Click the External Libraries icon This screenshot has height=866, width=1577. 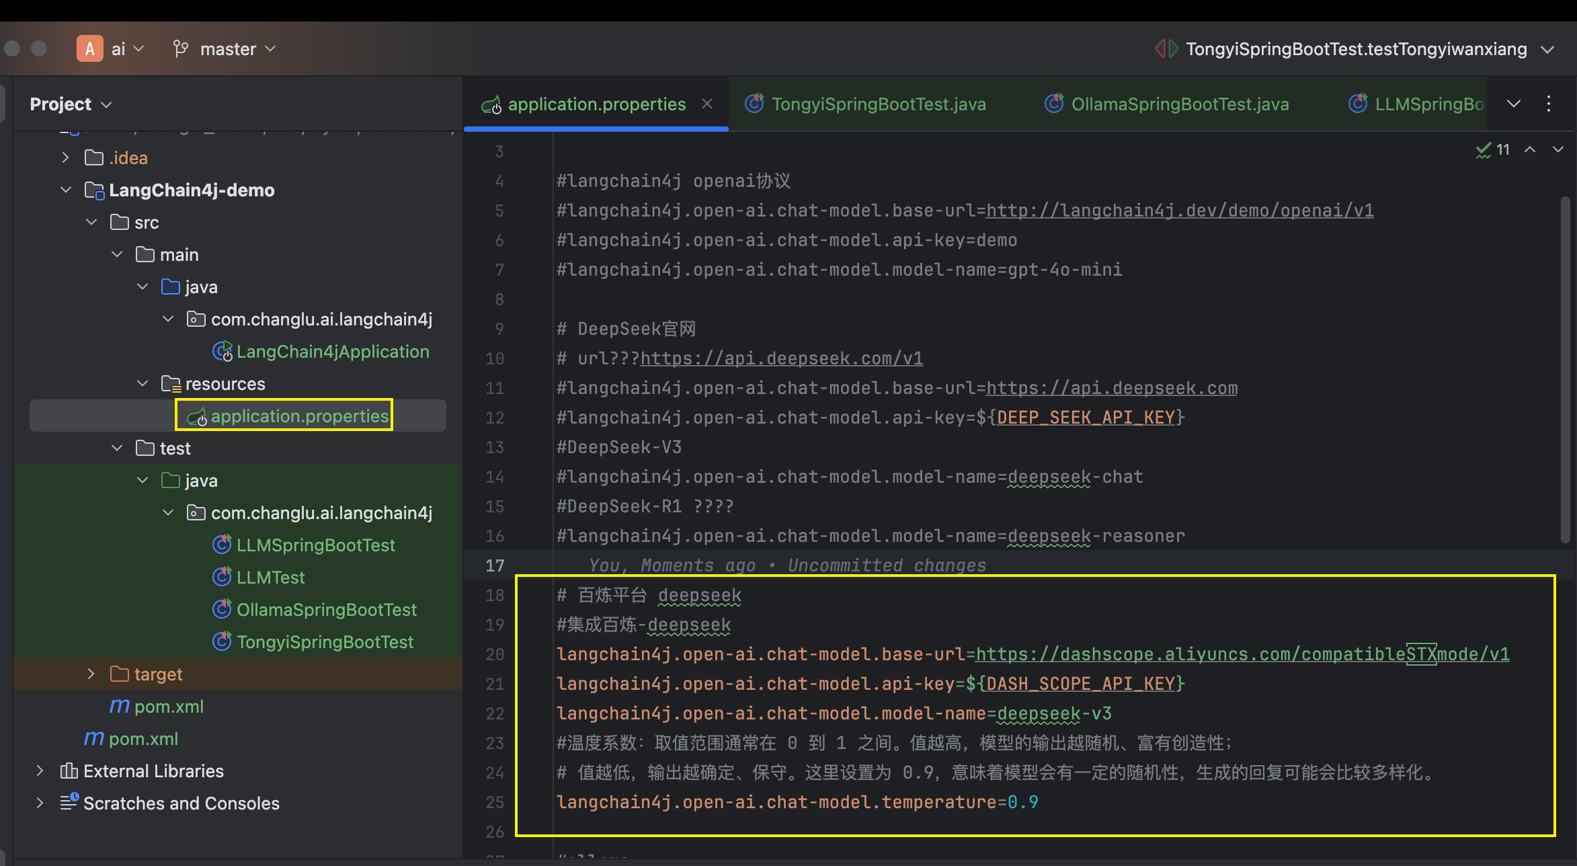69,771
